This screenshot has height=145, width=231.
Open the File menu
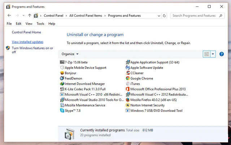click(9, 24)
